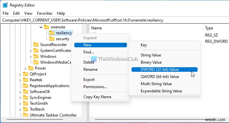
Task: Click the REG_SZ type cell
Action: [x=211, y=35]
